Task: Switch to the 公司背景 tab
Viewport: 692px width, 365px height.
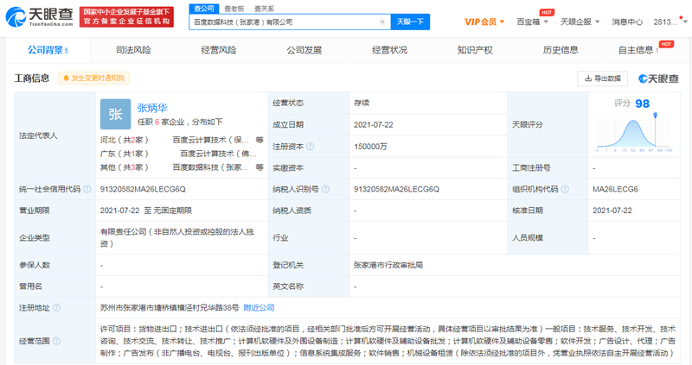Action: point(48,50)
